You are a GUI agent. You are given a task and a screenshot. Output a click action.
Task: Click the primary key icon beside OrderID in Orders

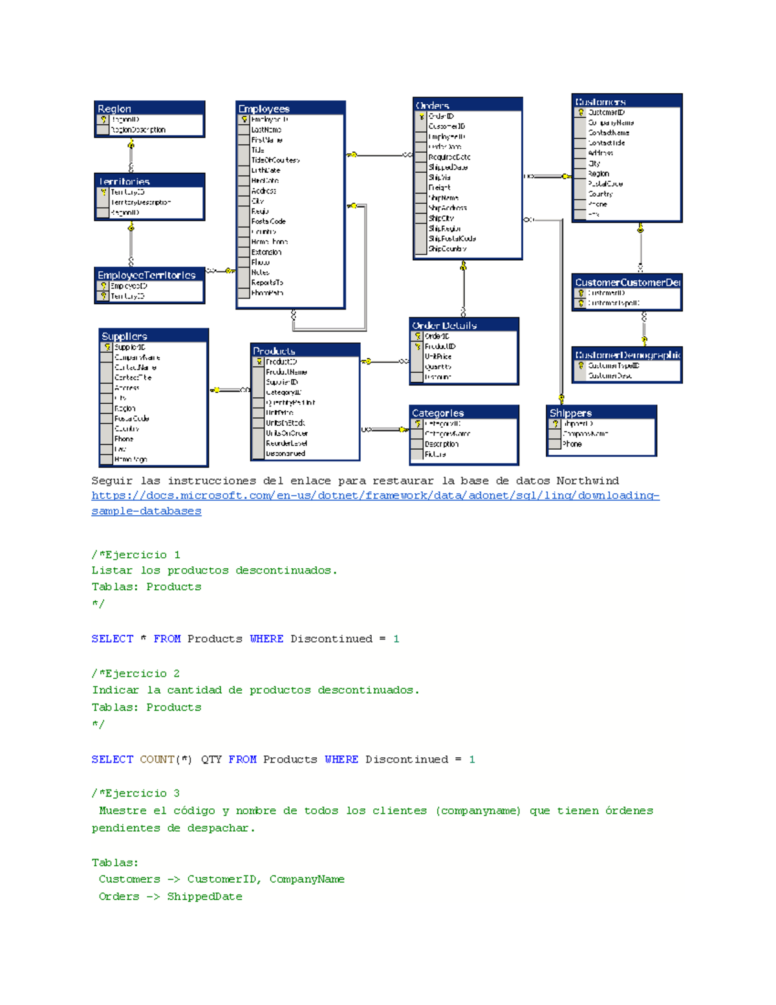[421, 116]
